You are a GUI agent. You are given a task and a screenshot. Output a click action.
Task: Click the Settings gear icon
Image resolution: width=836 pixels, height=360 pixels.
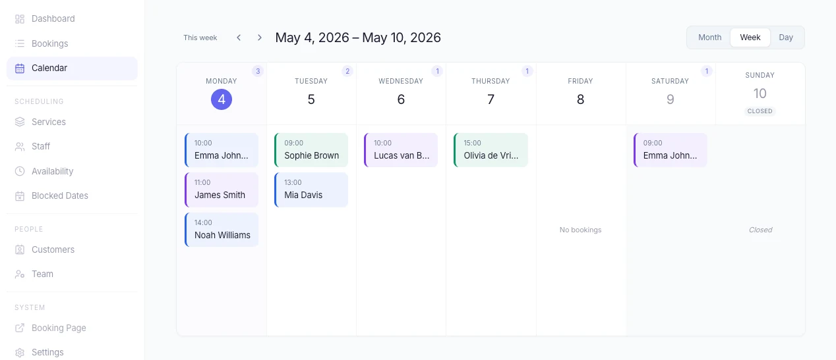(20, 352)
